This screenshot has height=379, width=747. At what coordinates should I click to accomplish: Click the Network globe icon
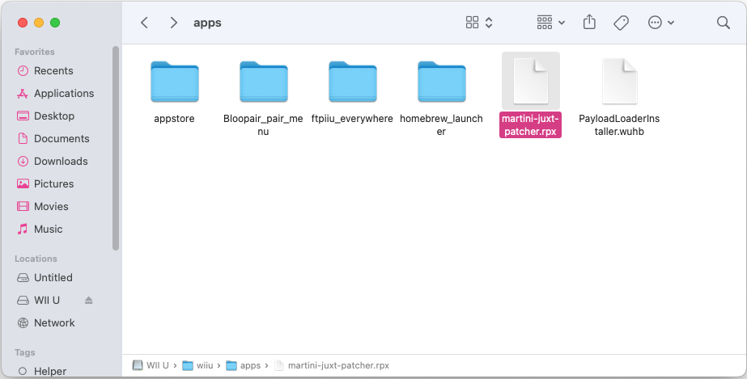[23, 323]
